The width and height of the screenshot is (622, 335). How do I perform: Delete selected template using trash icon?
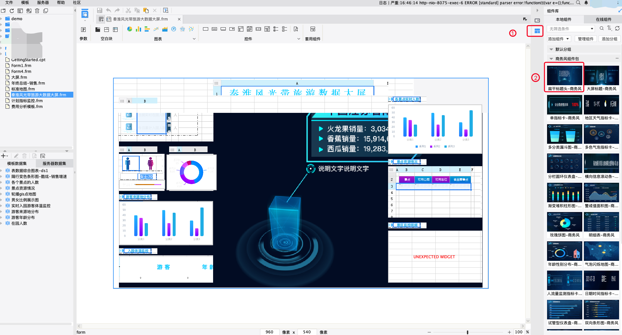pyautogui.click(x=37, y=11)
